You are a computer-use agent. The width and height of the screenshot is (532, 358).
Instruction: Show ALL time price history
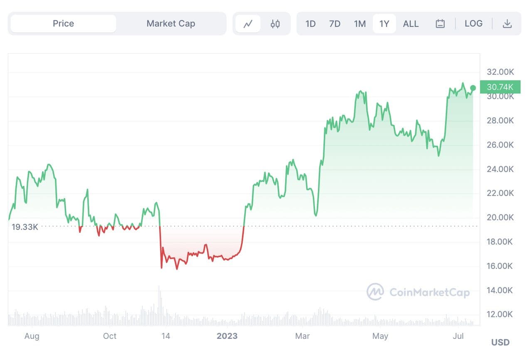[411, 24]
